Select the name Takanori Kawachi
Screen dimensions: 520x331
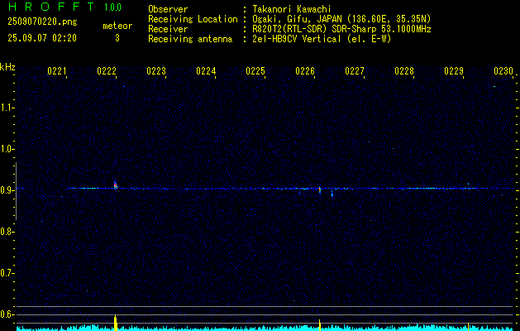tap(292, 9)
